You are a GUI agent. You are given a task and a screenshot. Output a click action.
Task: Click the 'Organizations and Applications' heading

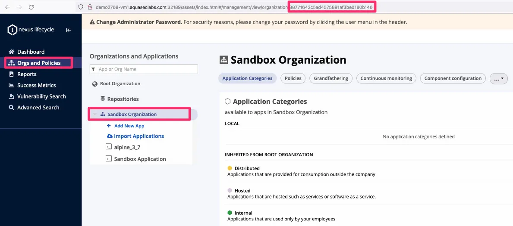[x=134, y=56]
